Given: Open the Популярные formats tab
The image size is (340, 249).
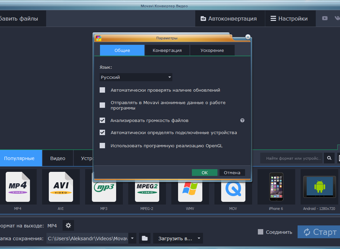Looking at the screenshot, I should click(x=21, y=158).
